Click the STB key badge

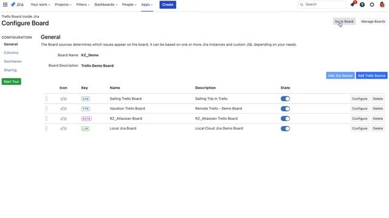pyautogui.click(x=85, y=99)
